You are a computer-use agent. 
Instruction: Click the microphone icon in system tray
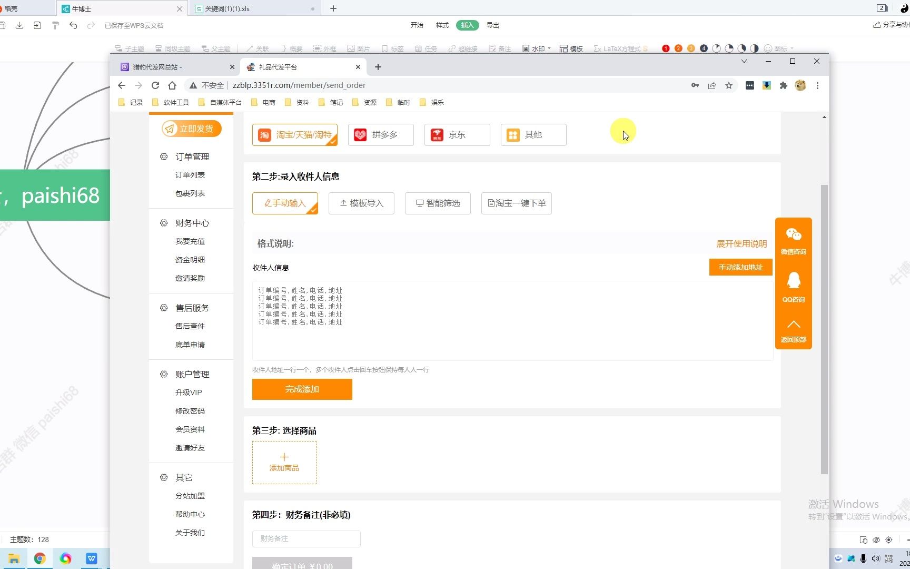point(863,558)
